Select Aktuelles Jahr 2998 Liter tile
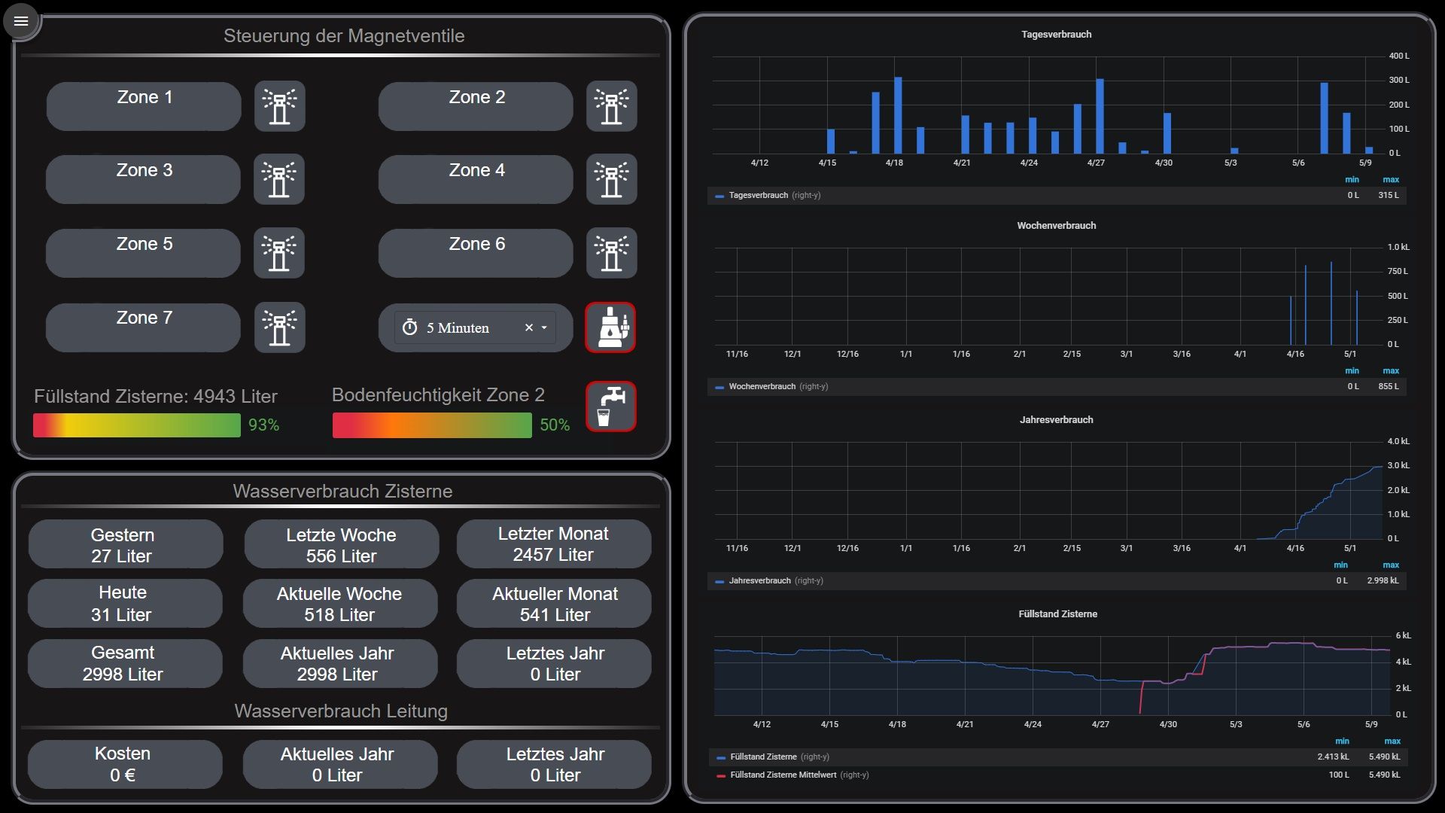 pos(341,663)
